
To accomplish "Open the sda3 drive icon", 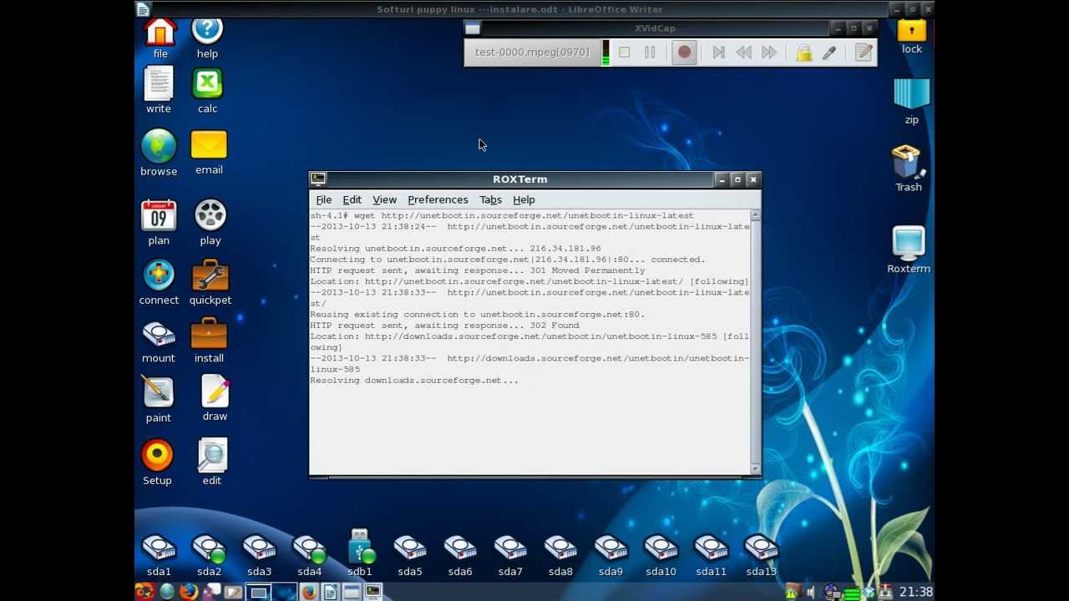I will (259, 554).
